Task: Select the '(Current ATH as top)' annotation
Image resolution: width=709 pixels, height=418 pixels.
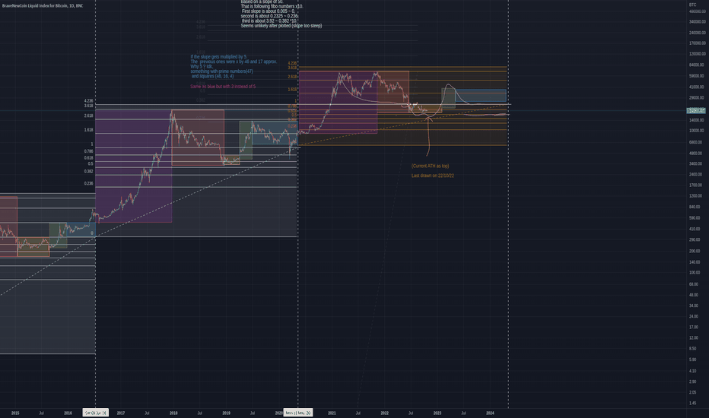Action: pos(430,166)
